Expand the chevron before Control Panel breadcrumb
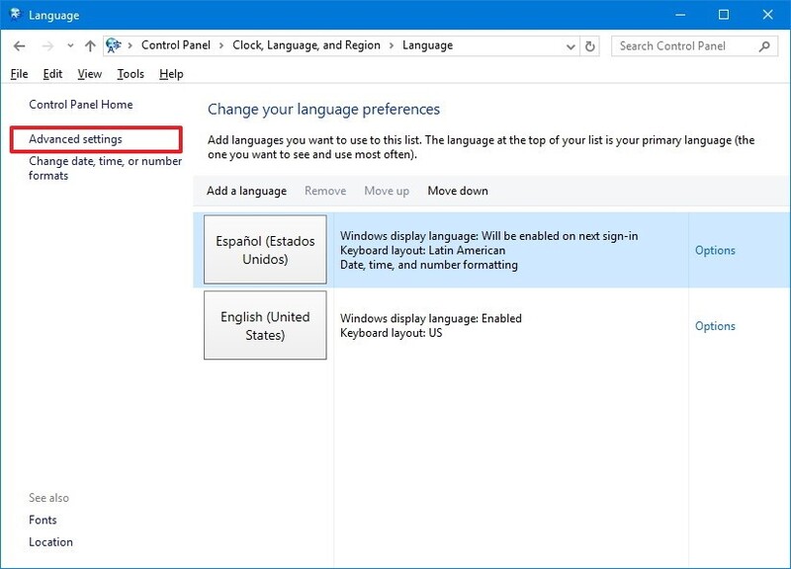The image size is (791, 569). tap(131, 45)
